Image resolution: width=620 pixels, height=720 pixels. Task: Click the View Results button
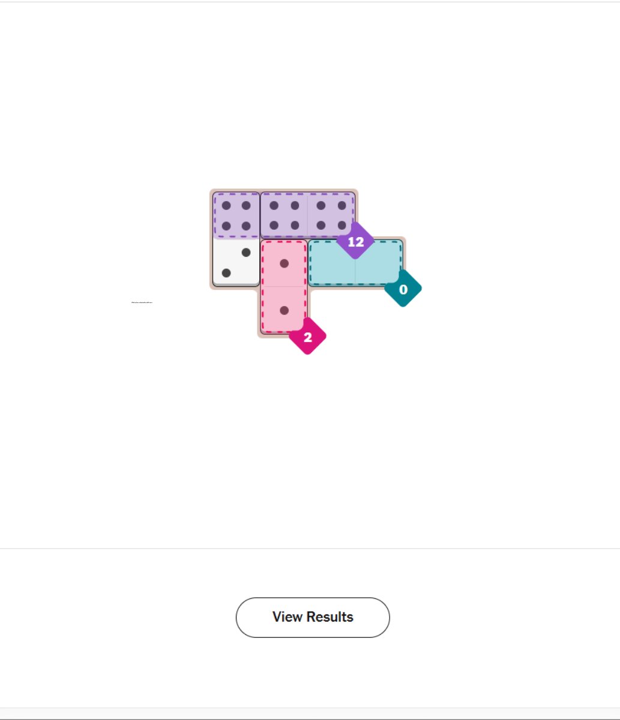click(313, 617)
